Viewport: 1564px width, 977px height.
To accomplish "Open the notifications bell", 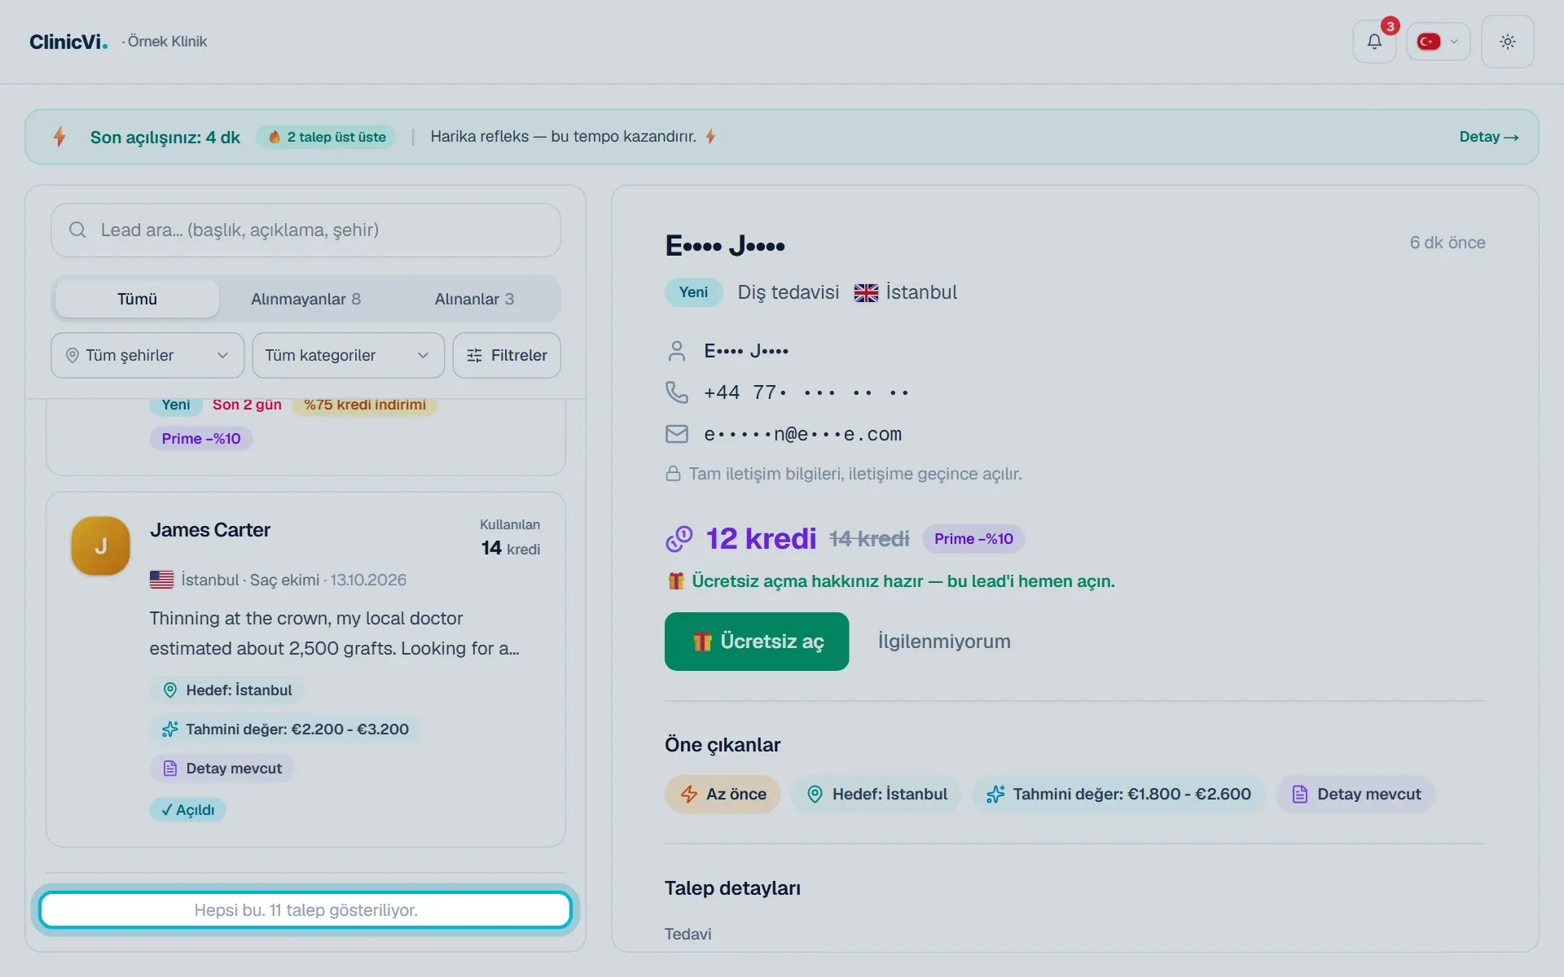I will coord(1374,42).
